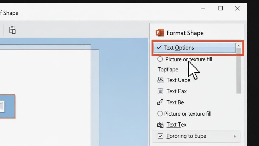This screenshot has width=259, height=146.
Task: Select second Picture or texture fill radio
Action: coord(160,114)
